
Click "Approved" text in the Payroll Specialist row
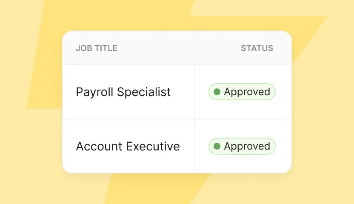pos(247,92)
